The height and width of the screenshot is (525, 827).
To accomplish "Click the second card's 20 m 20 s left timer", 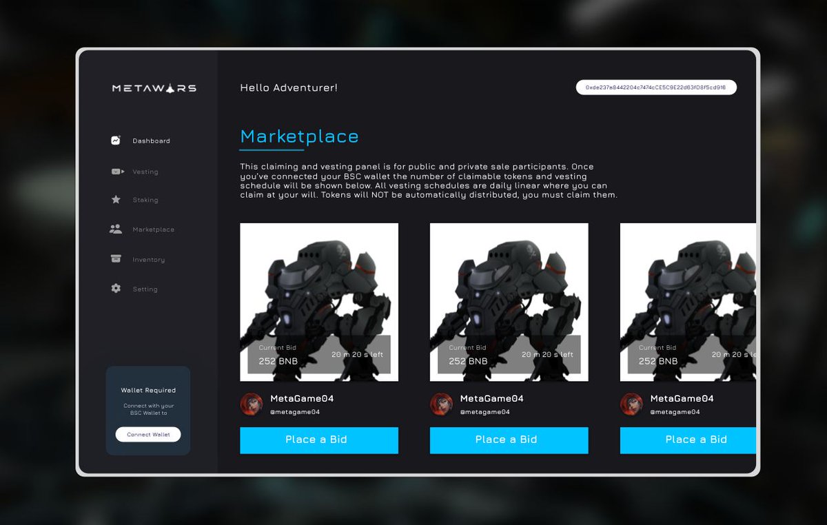I will point(547,354).
